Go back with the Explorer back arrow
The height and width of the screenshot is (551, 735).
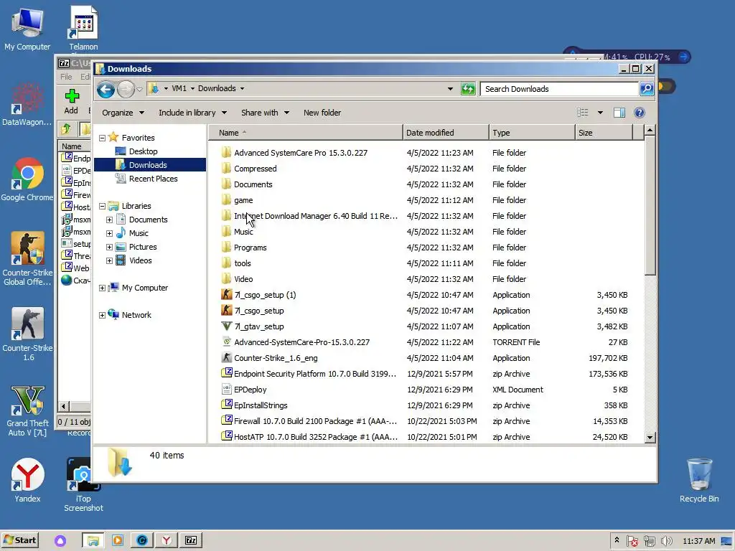click(106, 89)
